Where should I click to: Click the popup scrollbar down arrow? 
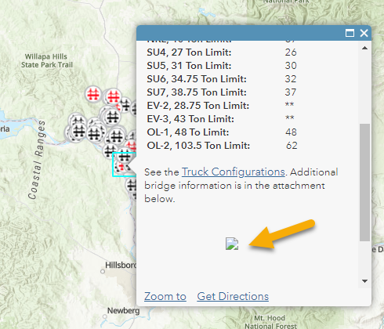[364, 281]
